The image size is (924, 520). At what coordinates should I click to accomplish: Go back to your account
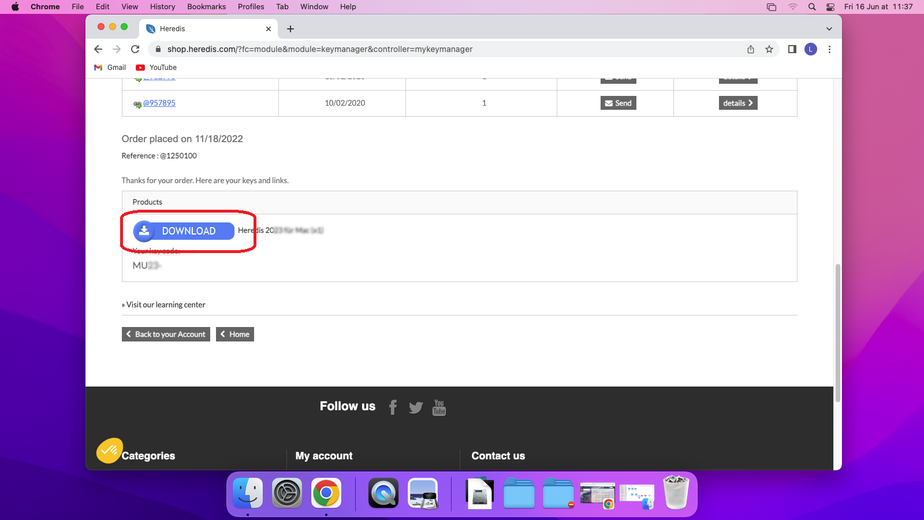click(166, 335)
